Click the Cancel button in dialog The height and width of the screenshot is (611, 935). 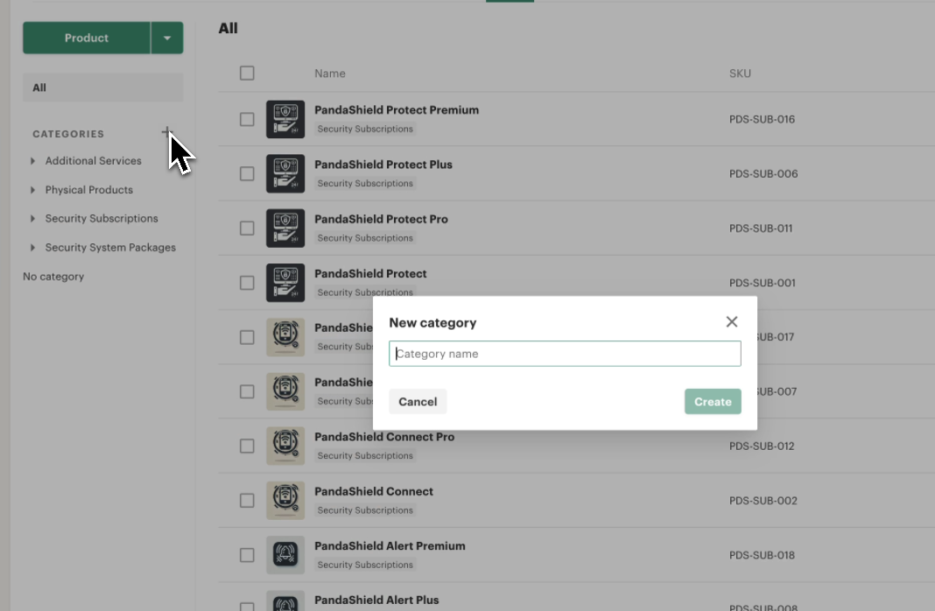point(418,402)
